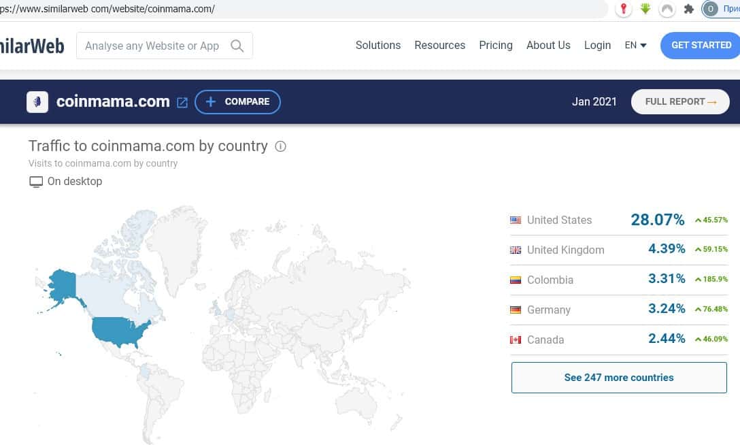Click the 76.48% change indicator
This screenshot has height=445, width=740.
coord(711,309)
